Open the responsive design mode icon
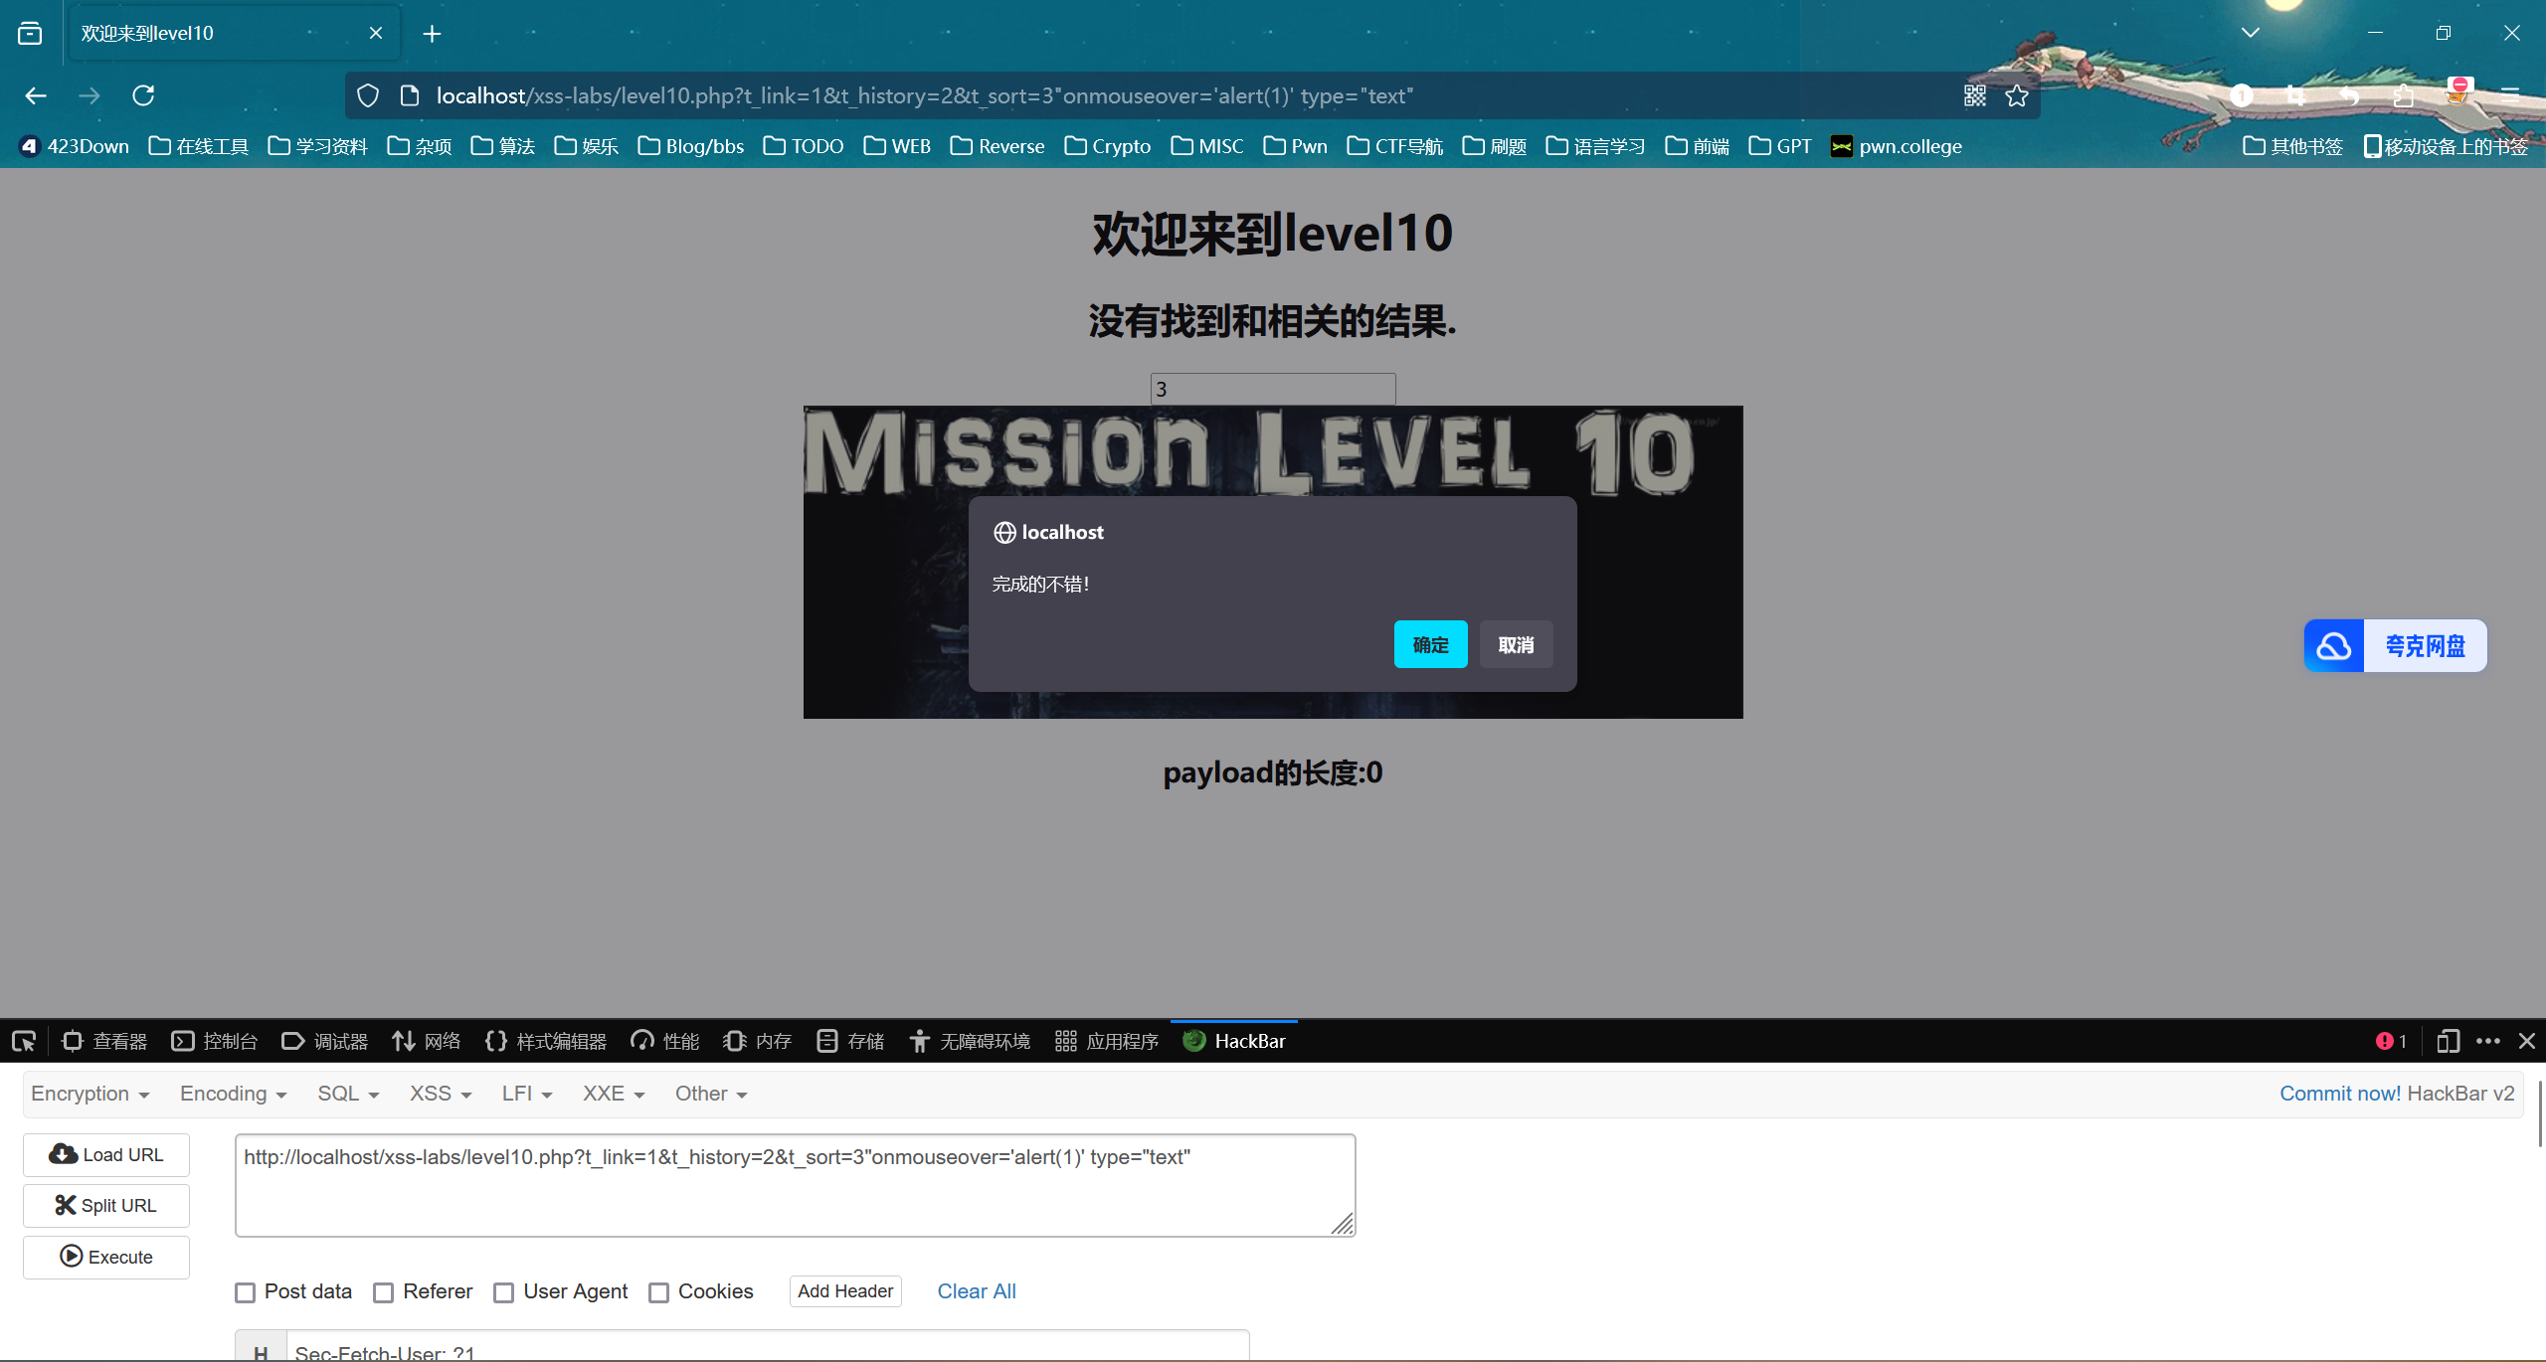 click(x=2448, y=1041)
